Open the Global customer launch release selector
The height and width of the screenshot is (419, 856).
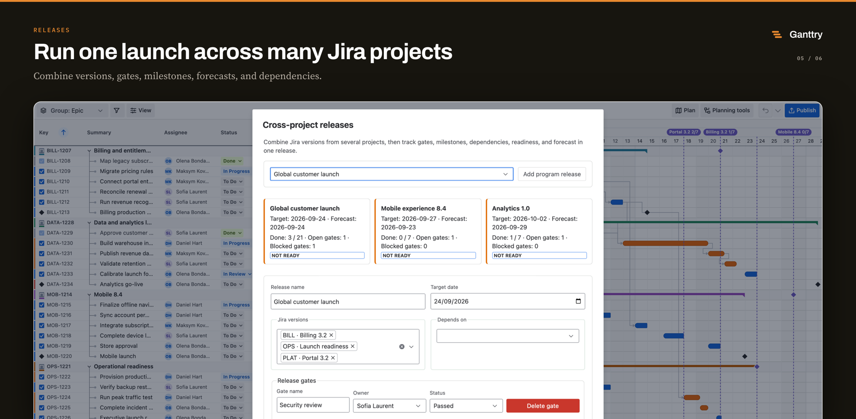pyautogui.click(x=391, y=174)
